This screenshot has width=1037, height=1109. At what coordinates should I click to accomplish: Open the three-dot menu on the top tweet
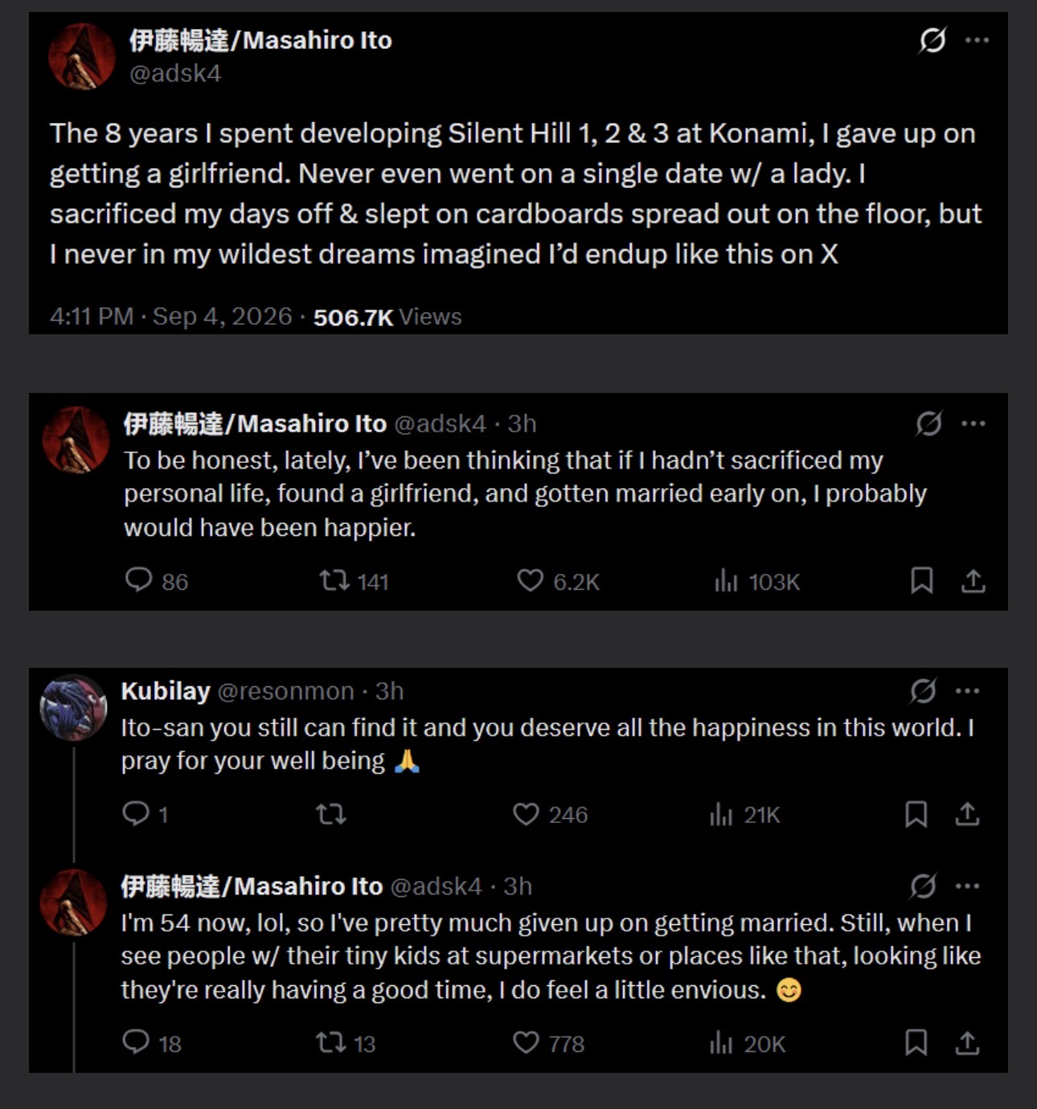pos(977,39)
